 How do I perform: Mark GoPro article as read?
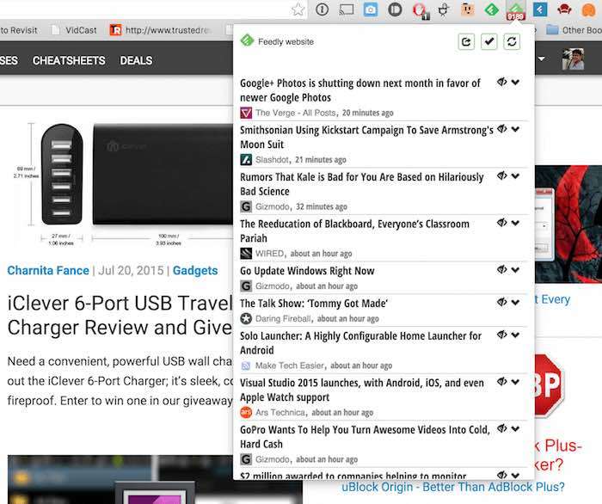501,428
